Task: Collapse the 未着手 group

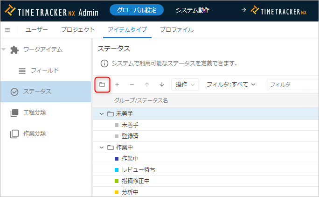Action: click(x=102, y=113)
